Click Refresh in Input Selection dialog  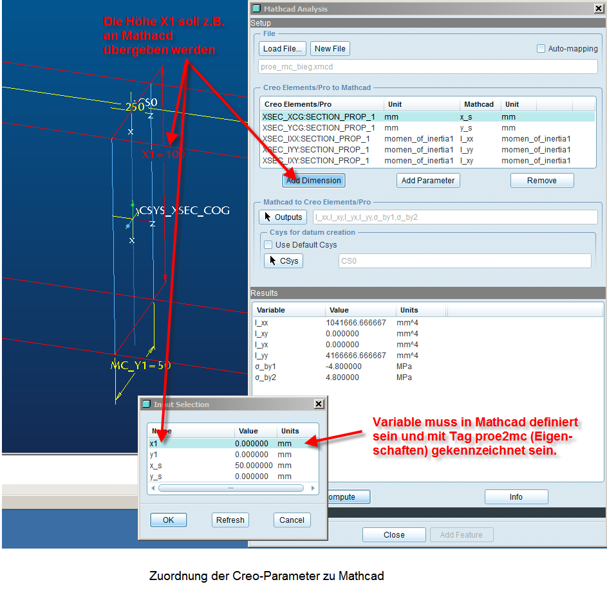click(230, 520)
